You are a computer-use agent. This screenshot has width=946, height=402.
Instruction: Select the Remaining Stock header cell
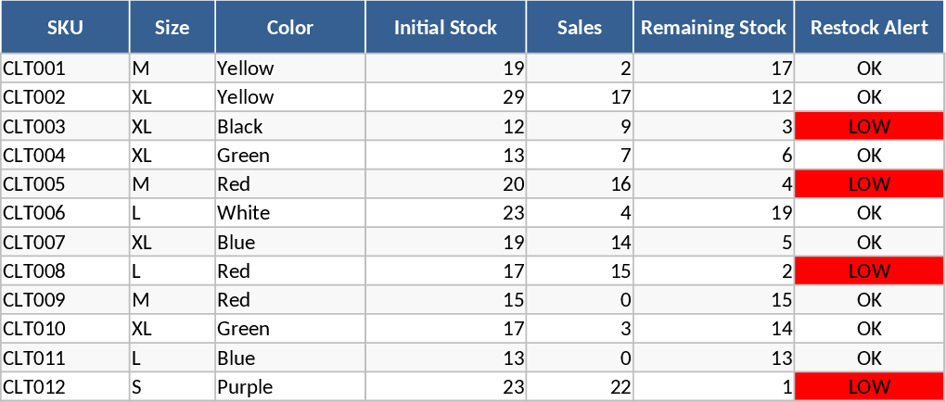pos(714,28)
